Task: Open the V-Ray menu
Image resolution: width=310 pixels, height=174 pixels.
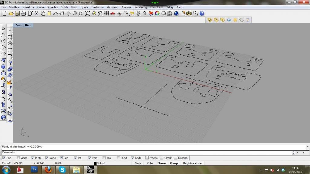Action: (x=170, y=7)
